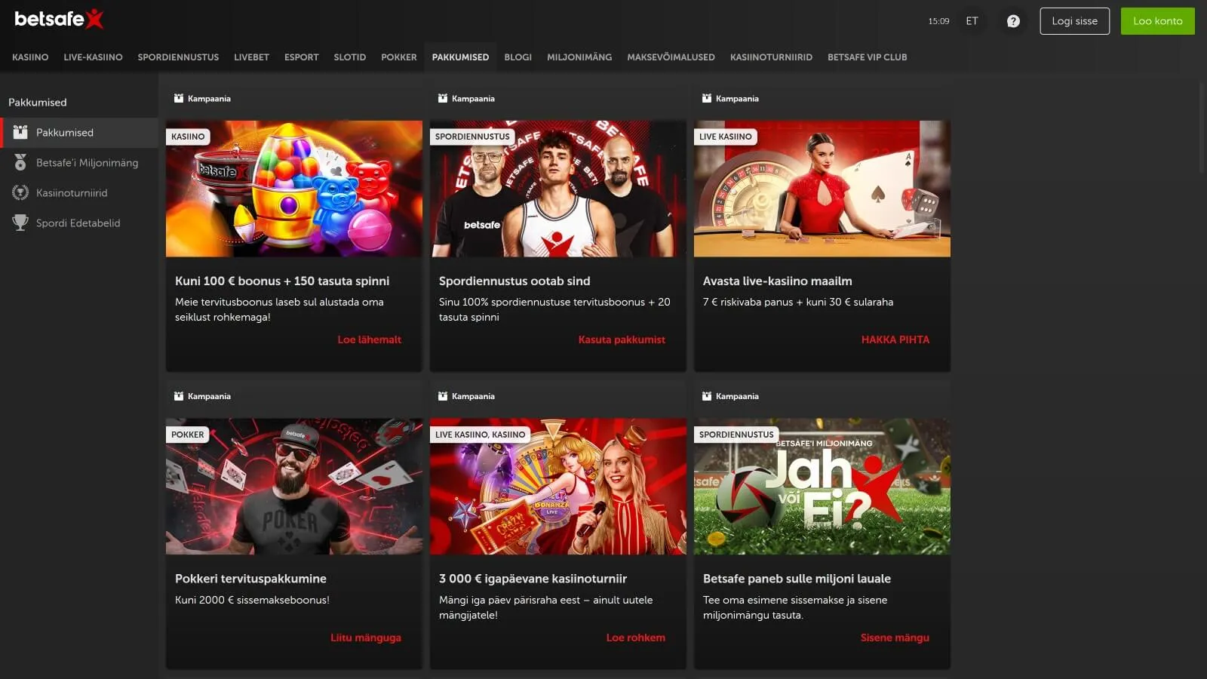Image resolution: width=1207 pixels, height=679 pixels.
Task: Click the KASIINO tag on first card
Action: click(188, 137)
